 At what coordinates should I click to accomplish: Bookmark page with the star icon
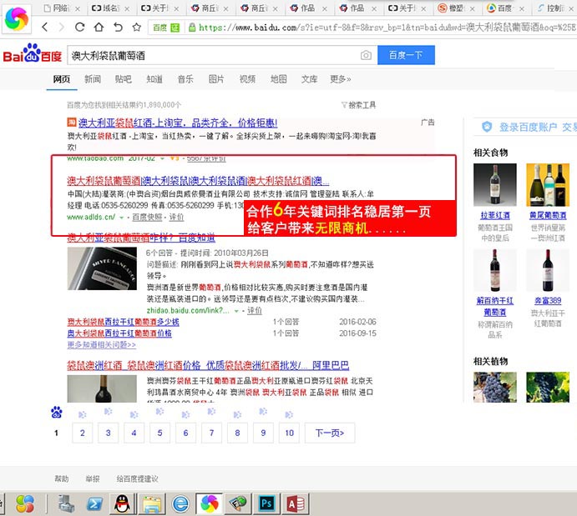pos(137,28)
